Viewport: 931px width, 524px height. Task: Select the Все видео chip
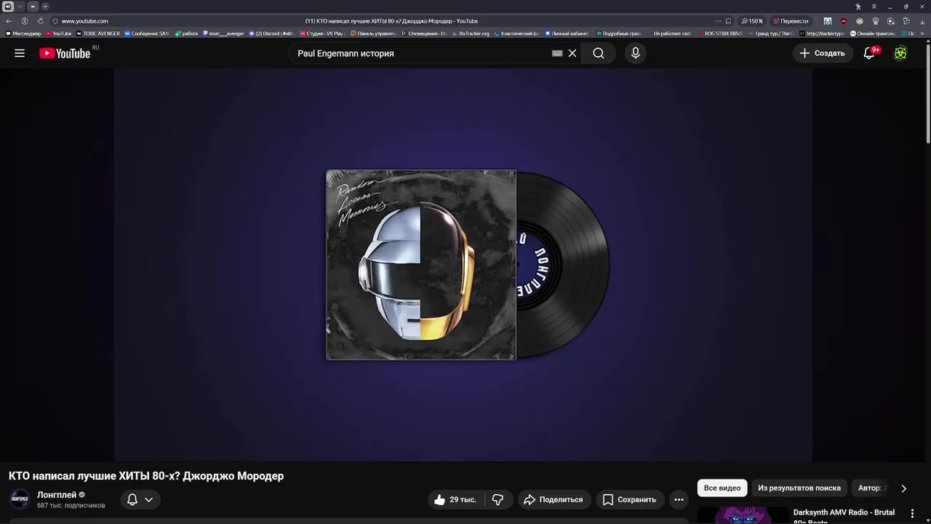[x=722, y=488]
